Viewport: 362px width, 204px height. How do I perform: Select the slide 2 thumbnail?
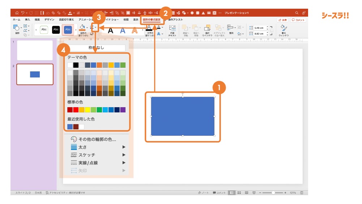coord(35,75)
